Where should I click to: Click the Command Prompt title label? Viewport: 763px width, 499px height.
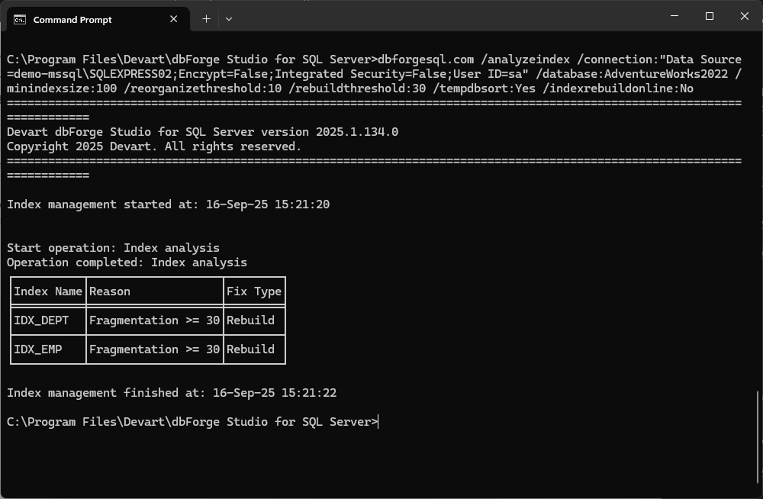74,20
